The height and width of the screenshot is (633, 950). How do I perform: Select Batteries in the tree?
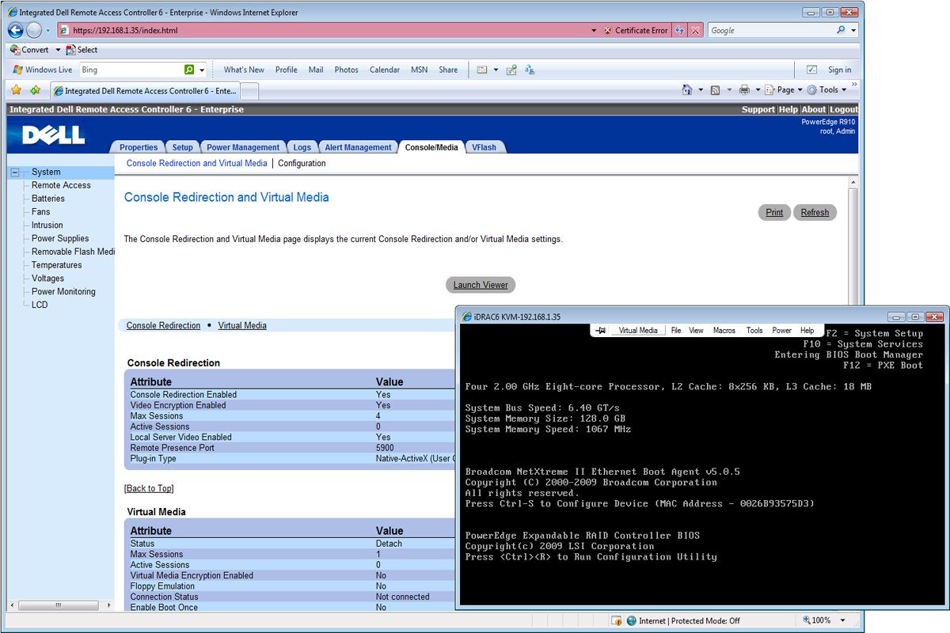(48, 199)
